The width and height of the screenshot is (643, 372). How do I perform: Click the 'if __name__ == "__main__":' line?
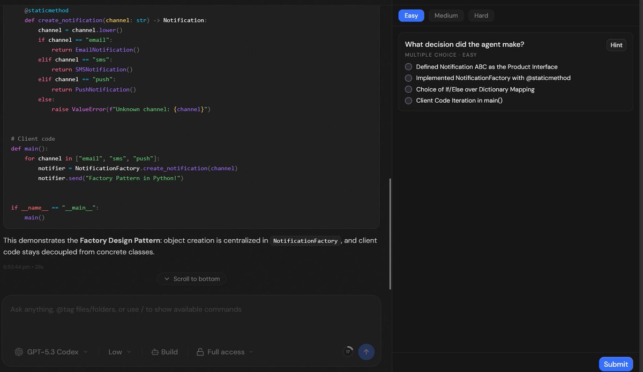pos(55,208)
